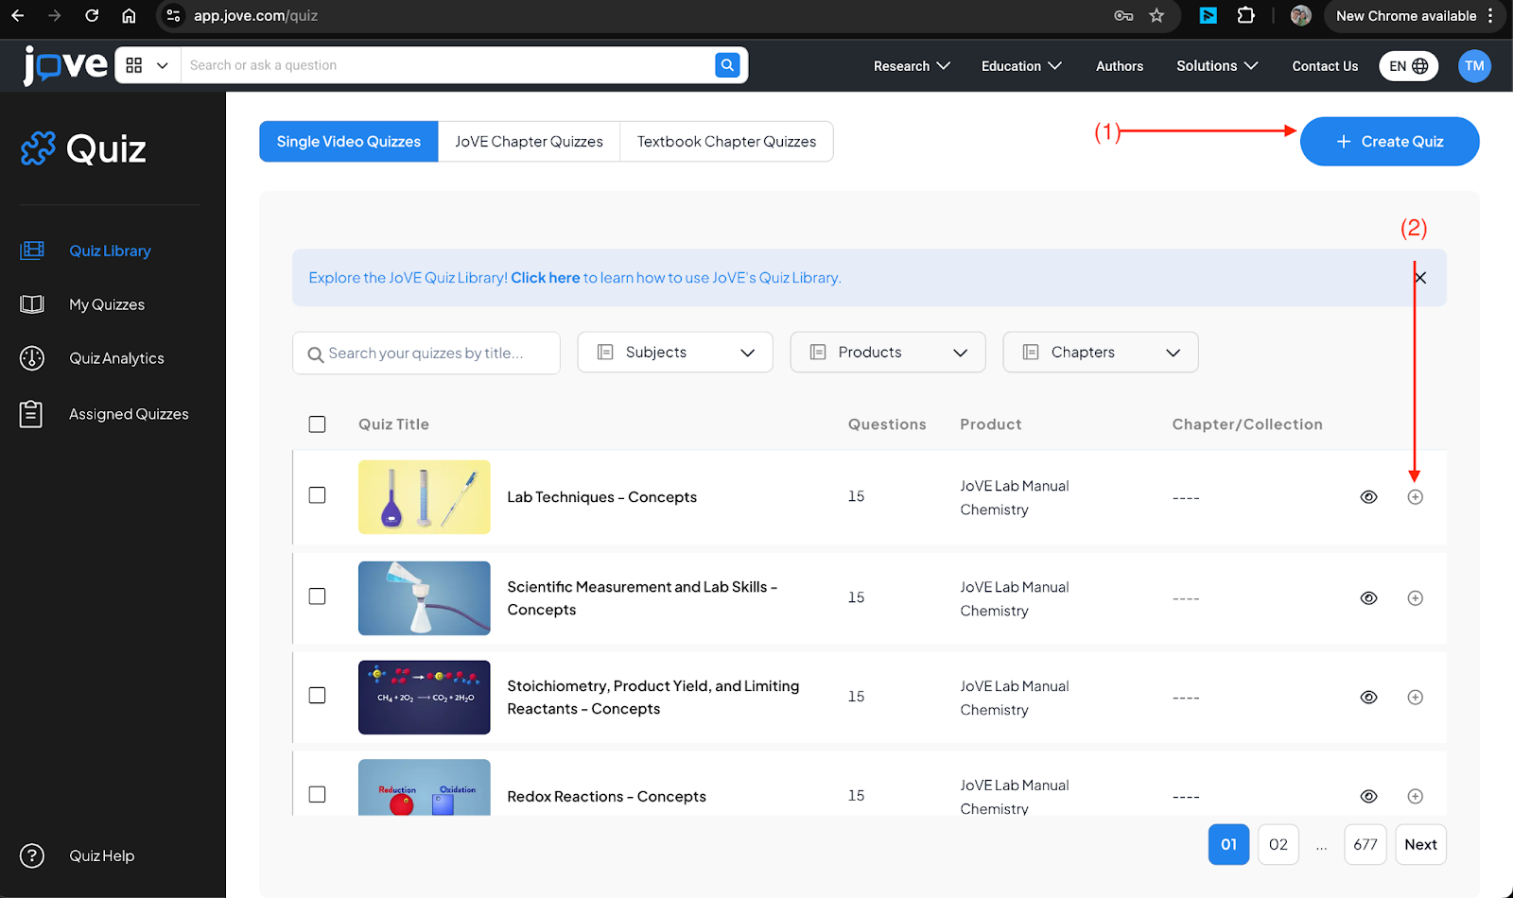Bookmark page with star icon

pos(1156,15)
